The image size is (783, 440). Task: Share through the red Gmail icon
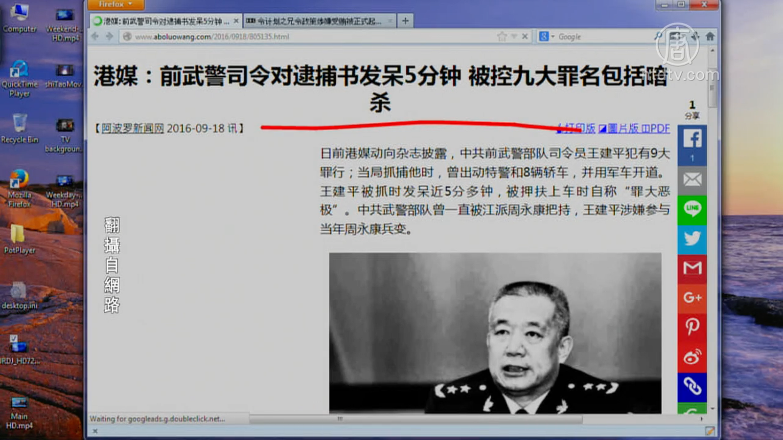pos(692,268)
